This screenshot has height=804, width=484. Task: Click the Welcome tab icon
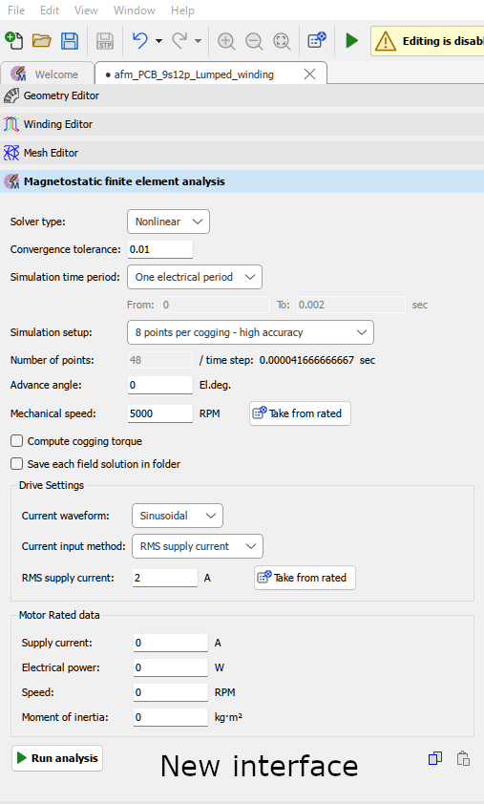click(18, 74)
